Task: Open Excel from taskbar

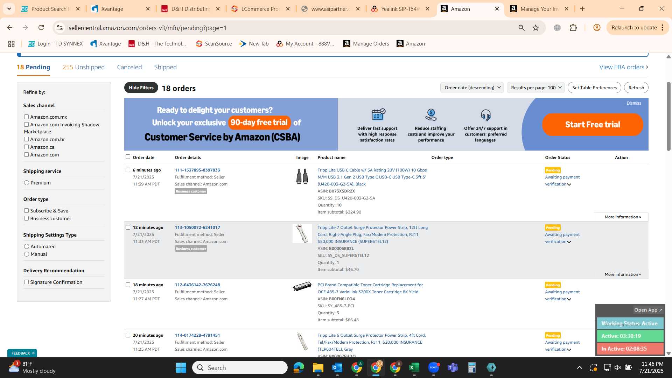Action: 414,367
